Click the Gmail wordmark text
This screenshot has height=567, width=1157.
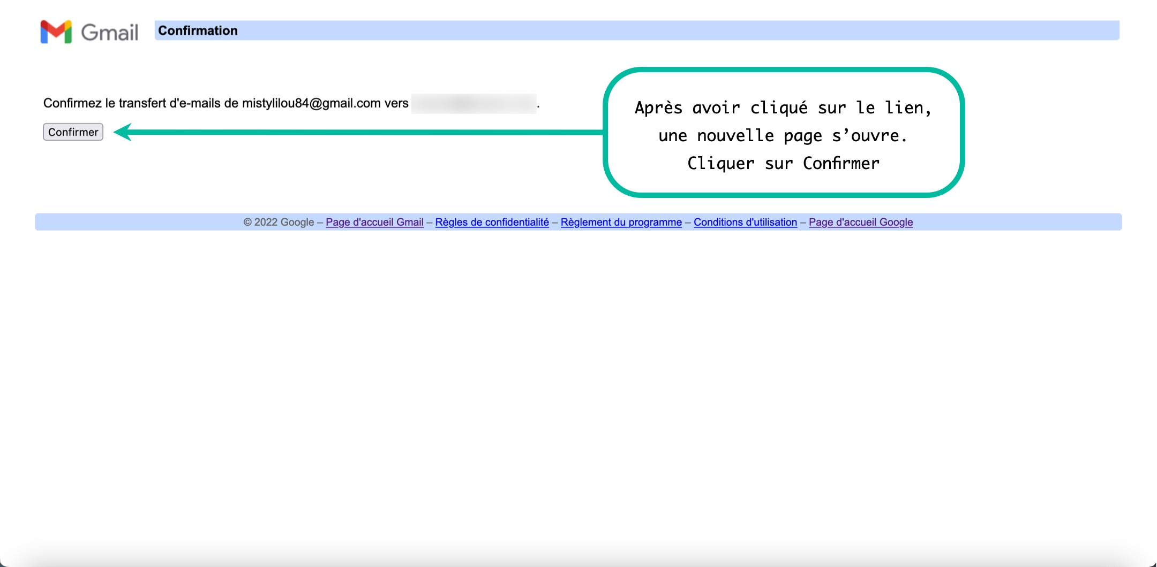pyautogui.click(x=110, y=33)
